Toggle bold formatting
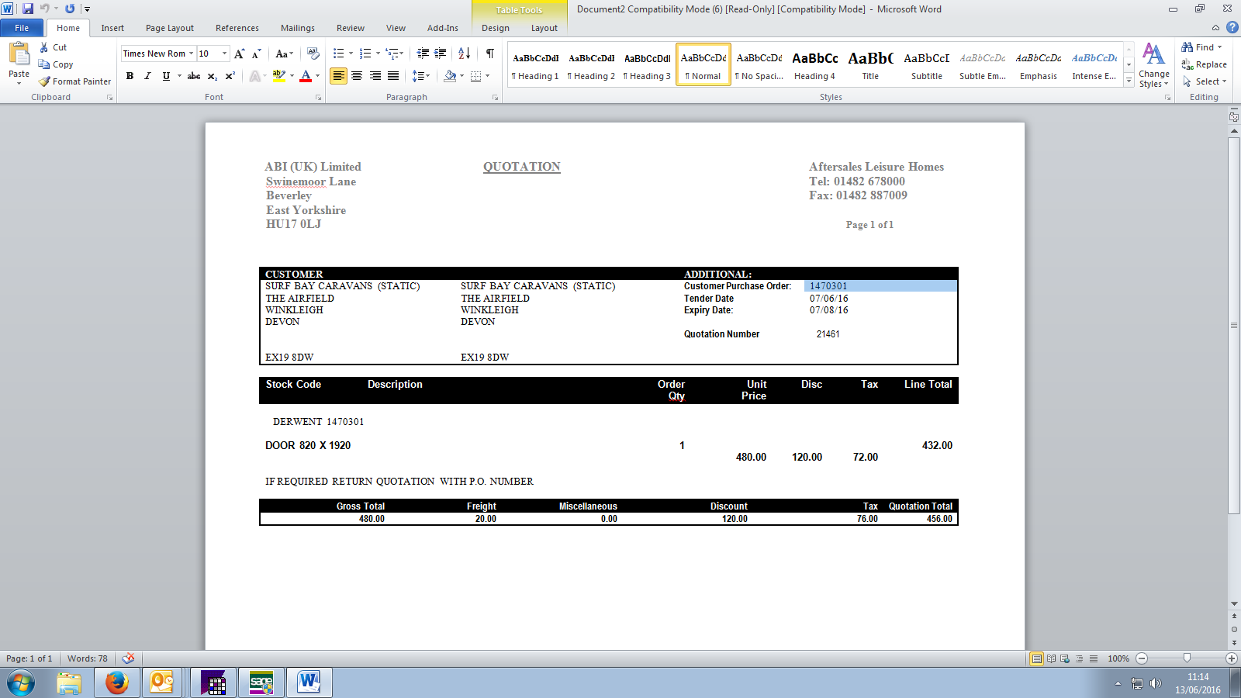This screenshot has width=1241, height=698. point(130,76)
